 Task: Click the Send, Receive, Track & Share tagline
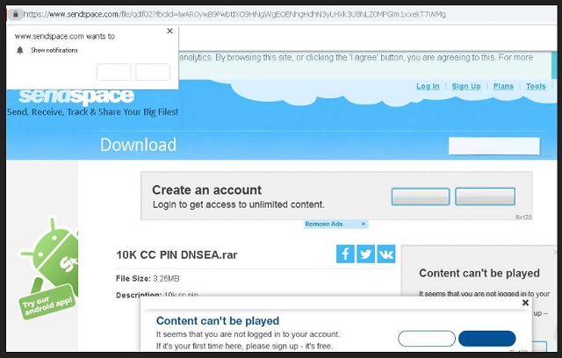[92, 112]
